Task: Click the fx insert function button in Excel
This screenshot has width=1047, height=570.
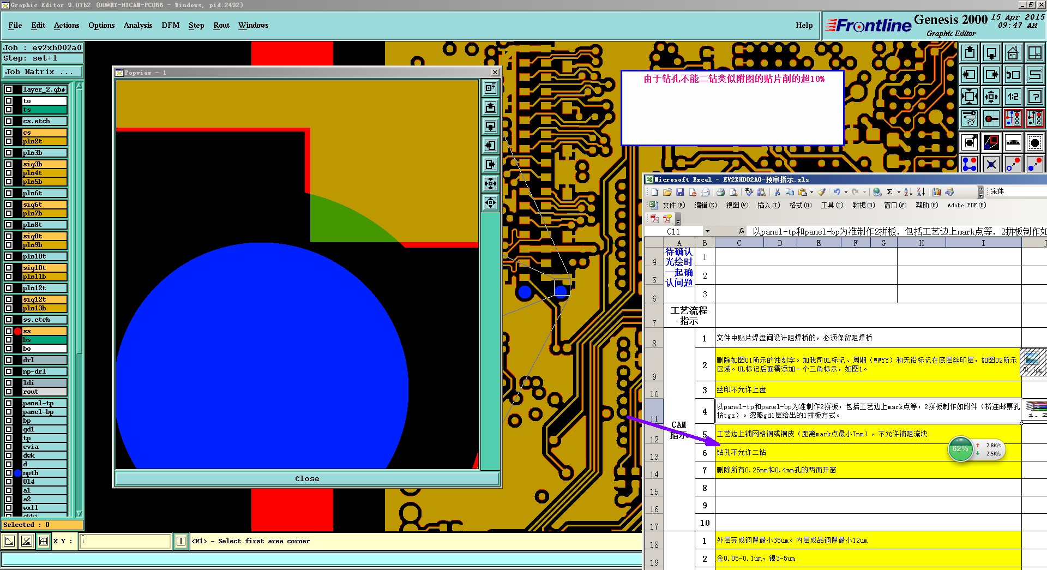Action: click(x=742, y=231)
